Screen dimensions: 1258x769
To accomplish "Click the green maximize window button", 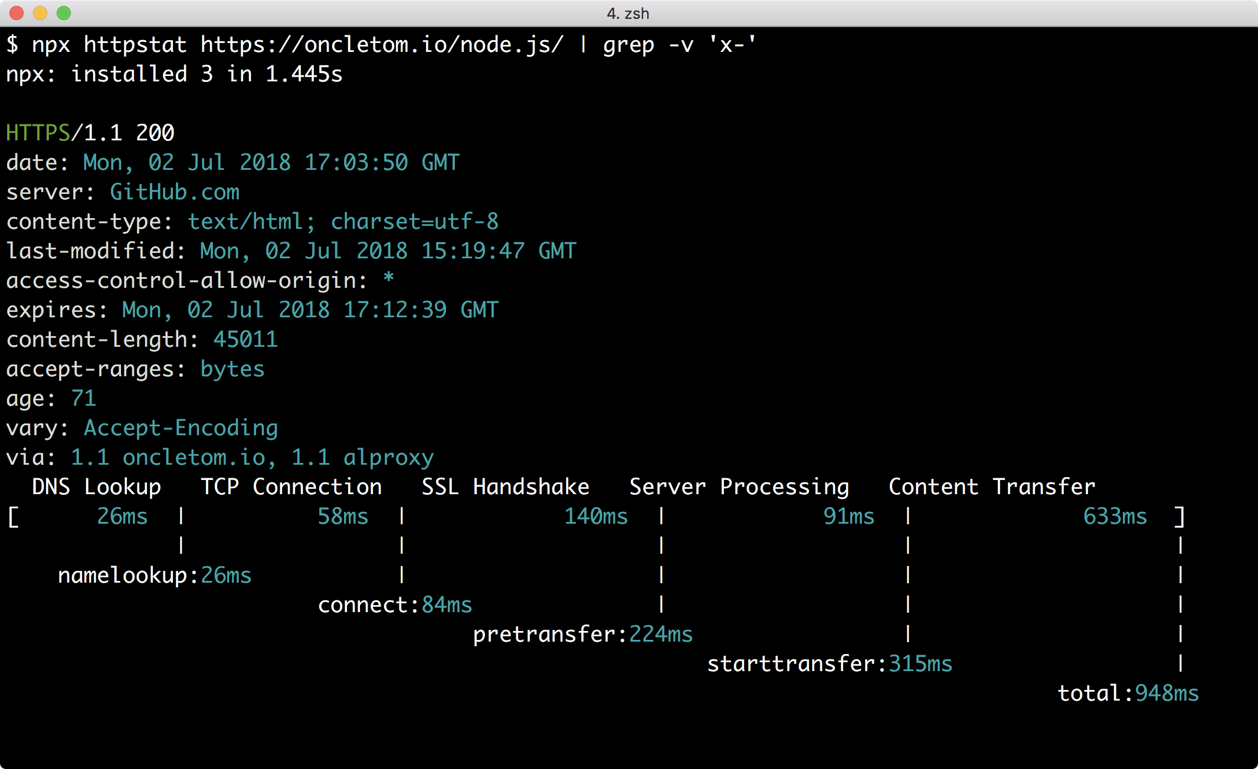I will click(64, 13).
